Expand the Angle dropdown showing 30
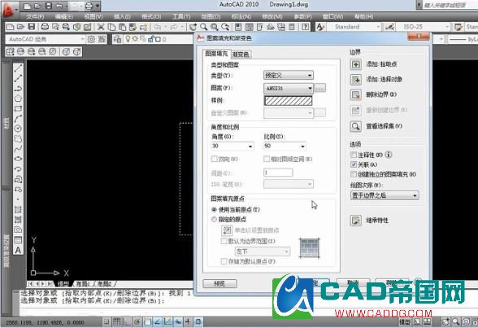478x328 pixels. (232, 147)
